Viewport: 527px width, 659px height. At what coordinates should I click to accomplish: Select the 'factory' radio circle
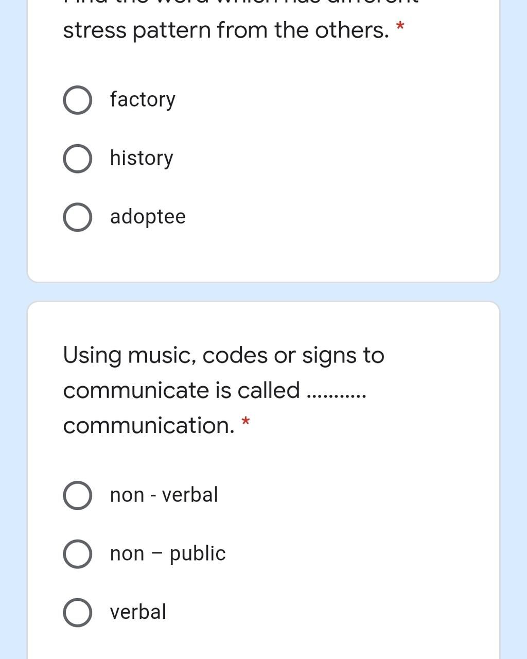click(78, 100)
